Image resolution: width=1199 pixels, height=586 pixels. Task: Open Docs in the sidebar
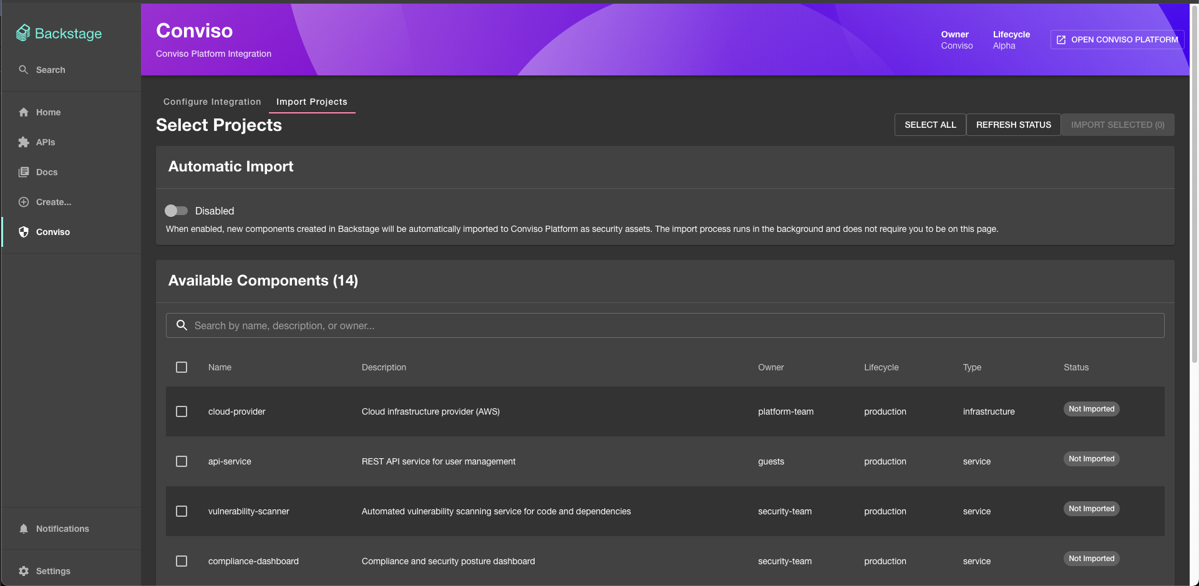(x=71, y=172)
